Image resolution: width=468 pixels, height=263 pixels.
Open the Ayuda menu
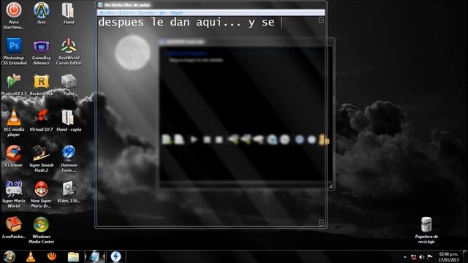tap(177, 12)
